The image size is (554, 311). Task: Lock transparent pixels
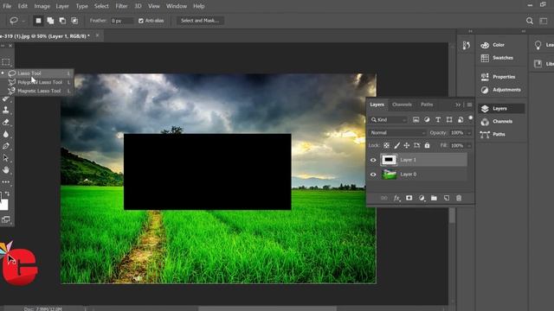click(386, 145)
